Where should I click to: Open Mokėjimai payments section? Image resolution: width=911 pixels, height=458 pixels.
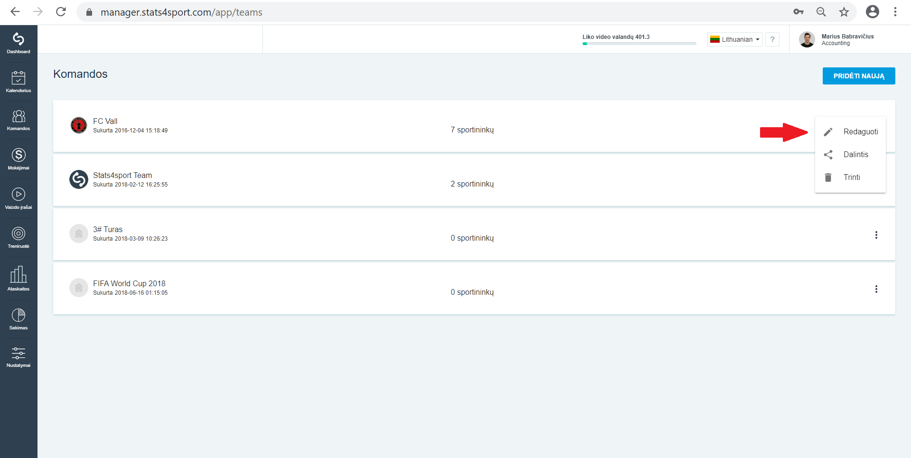tap(19, 159)
